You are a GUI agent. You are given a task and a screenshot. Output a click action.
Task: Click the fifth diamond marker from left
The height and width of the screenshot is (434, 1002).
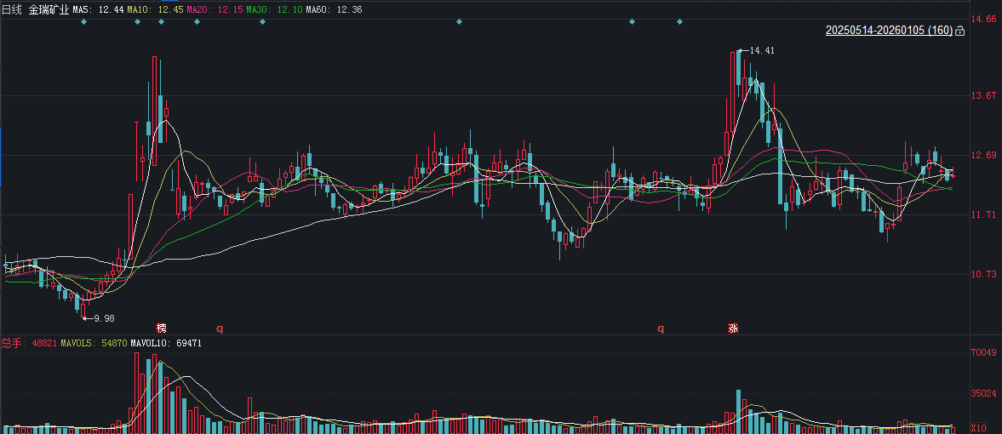[x=262, y=21]
